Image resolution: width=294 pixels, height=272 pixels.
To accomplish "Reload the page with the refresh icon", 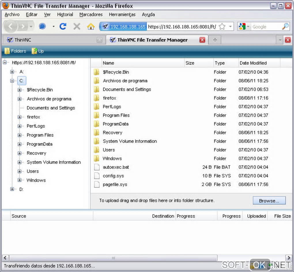I will point(63,27).
